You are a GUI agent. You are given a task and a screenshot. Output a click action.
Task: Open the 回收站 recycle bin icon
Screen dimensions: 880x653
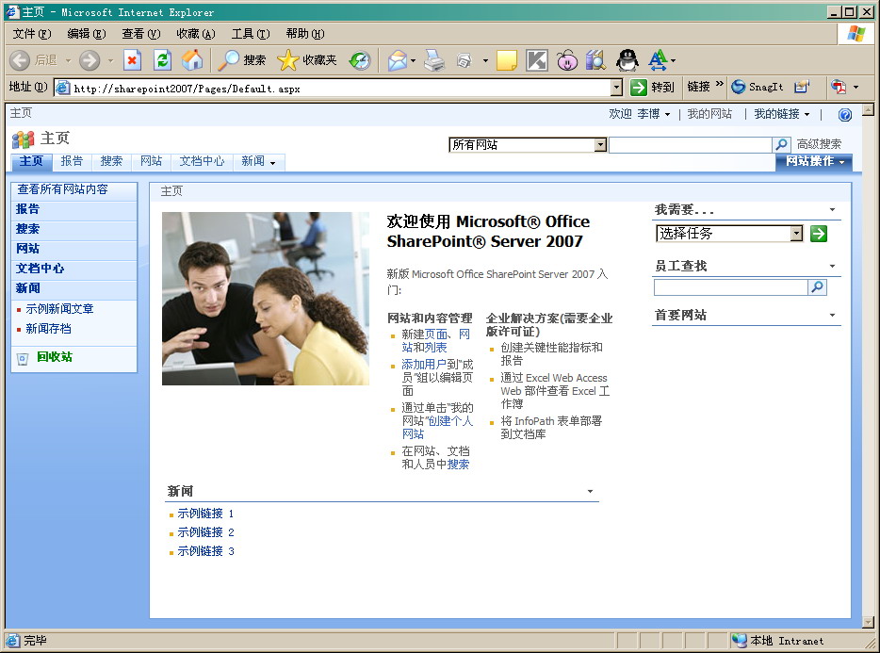pos(23,358)
